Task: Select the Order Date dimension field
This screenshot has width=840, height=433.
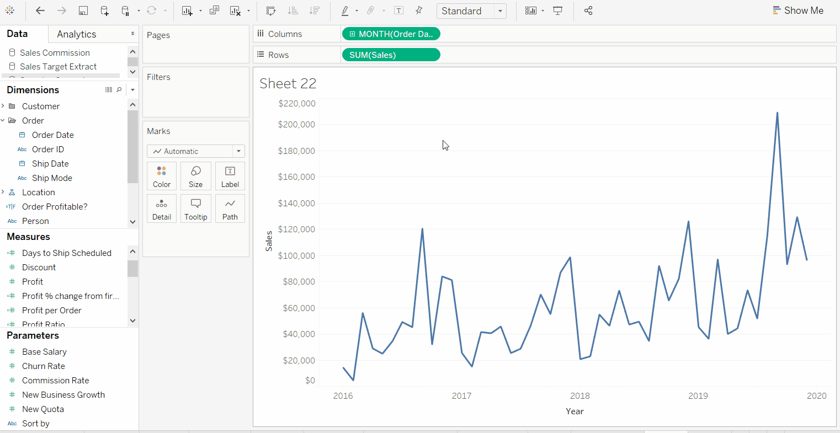Action: pos(52,135)
